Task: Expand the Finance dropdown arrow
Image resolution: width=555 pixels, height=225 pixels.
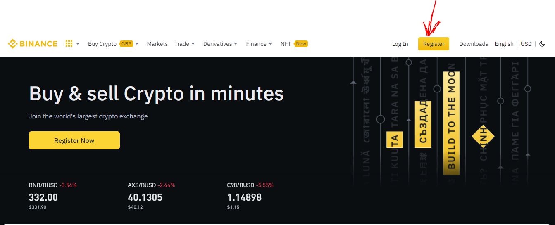Action: point(270,44)
